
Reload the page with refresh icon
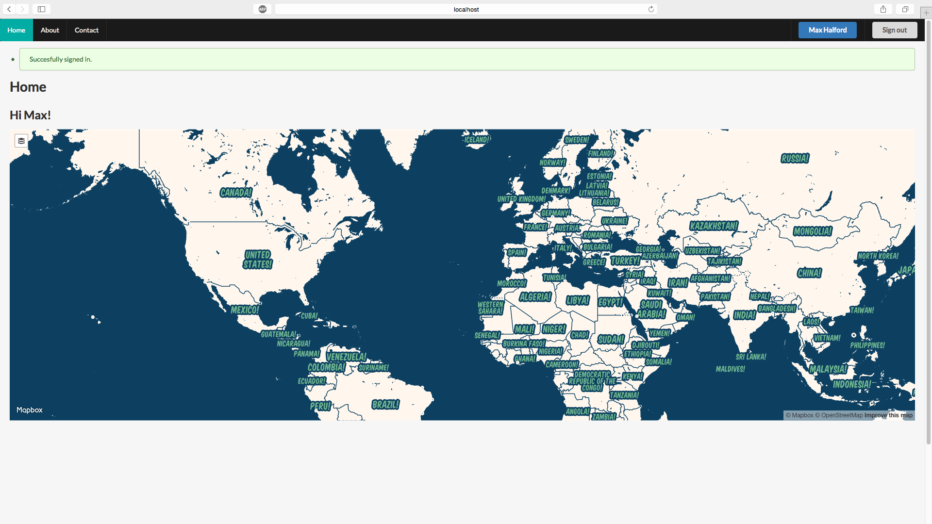pyautogui.click(x=651, y=9)
